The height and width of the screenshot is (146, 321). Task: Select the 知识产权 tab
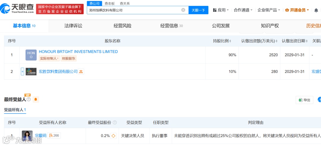pyautogui.click(x=270, y=26)
